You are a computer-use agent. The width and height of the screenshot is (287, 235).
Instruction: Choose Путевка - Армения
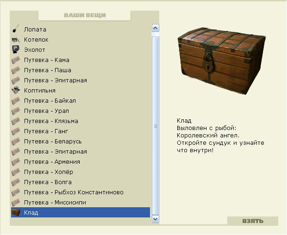81,162
